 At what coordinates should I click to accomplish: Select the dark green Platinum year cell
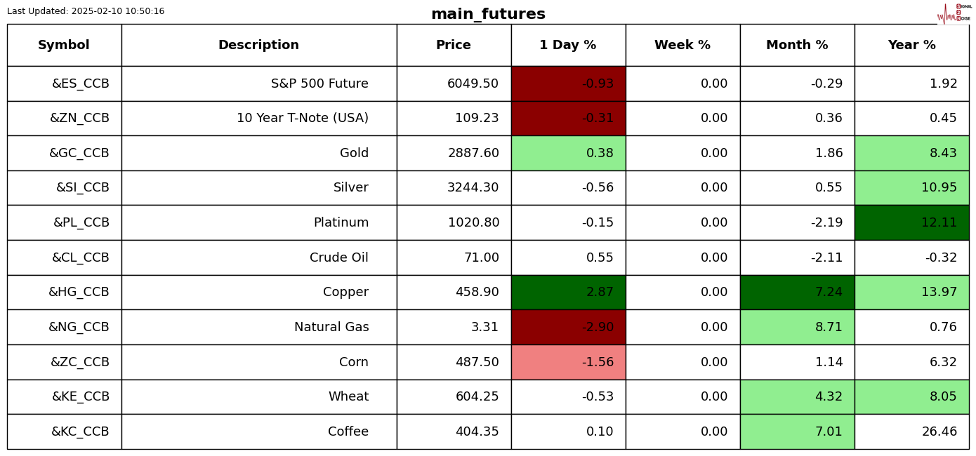(x=911, y=223)
